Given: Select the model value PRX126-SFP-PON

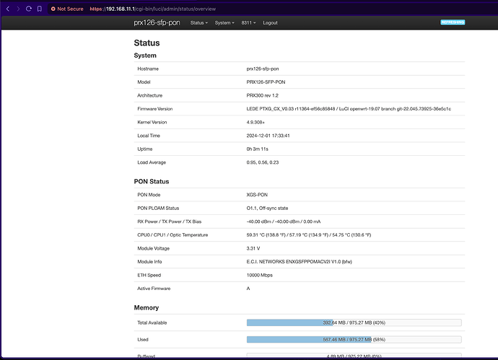Looking at the screenshot, I should (x=266, y=82).
